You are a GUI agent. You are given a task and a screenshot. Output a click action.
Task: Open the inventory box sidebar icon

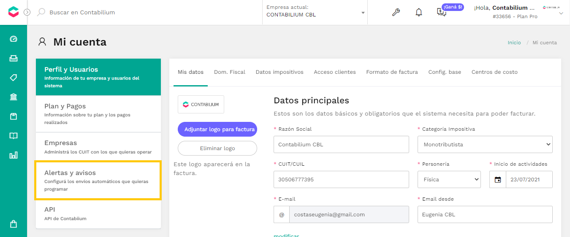pos(14,116)
